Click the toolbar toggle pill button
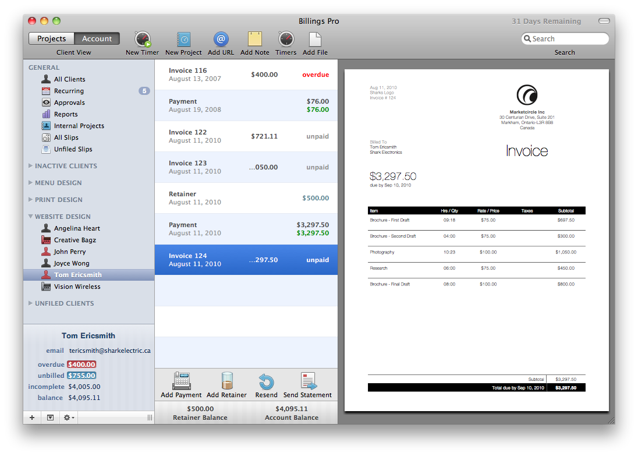 (x=604, y=21)
